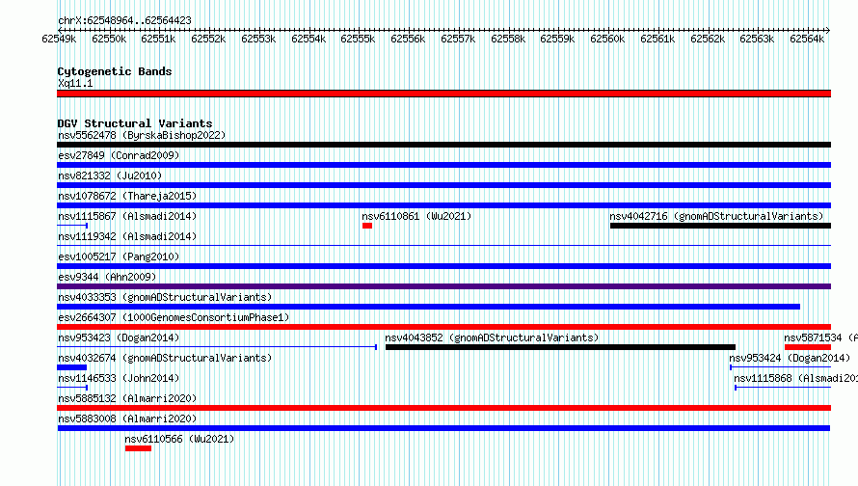Click esv2664307 (1000GenomesConsortiumPhase1) label
This screenshot has width=858, height=486.
click(x=174, y=317)
